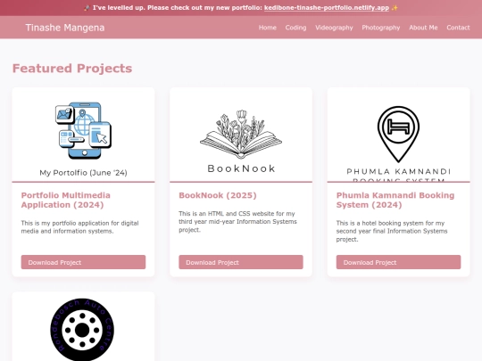The width and height of the screenshot is (482, 361).
Task: Click the hotel booking system description
Action: [x=392, y=231]
